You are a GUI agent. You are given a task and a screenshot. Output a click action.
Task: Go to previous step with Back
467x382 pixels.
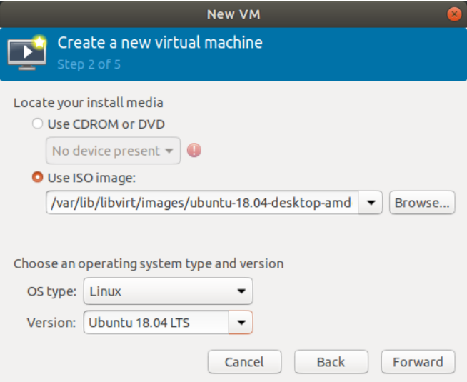pos(331,362)
